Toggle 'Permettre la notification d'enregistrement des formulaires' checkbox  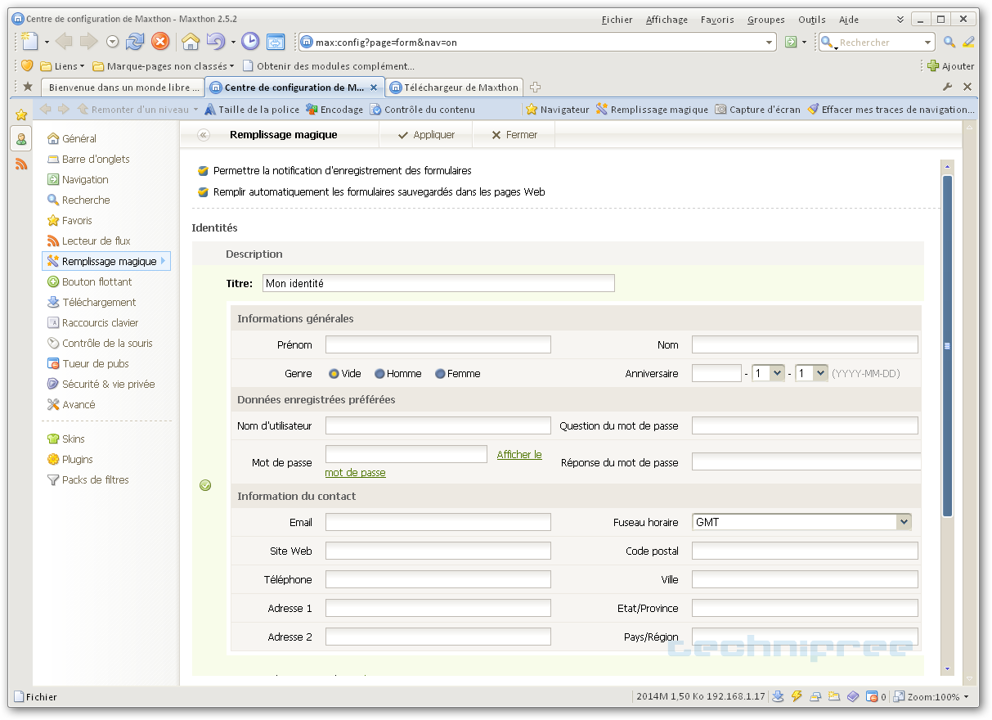coord(203,171)
